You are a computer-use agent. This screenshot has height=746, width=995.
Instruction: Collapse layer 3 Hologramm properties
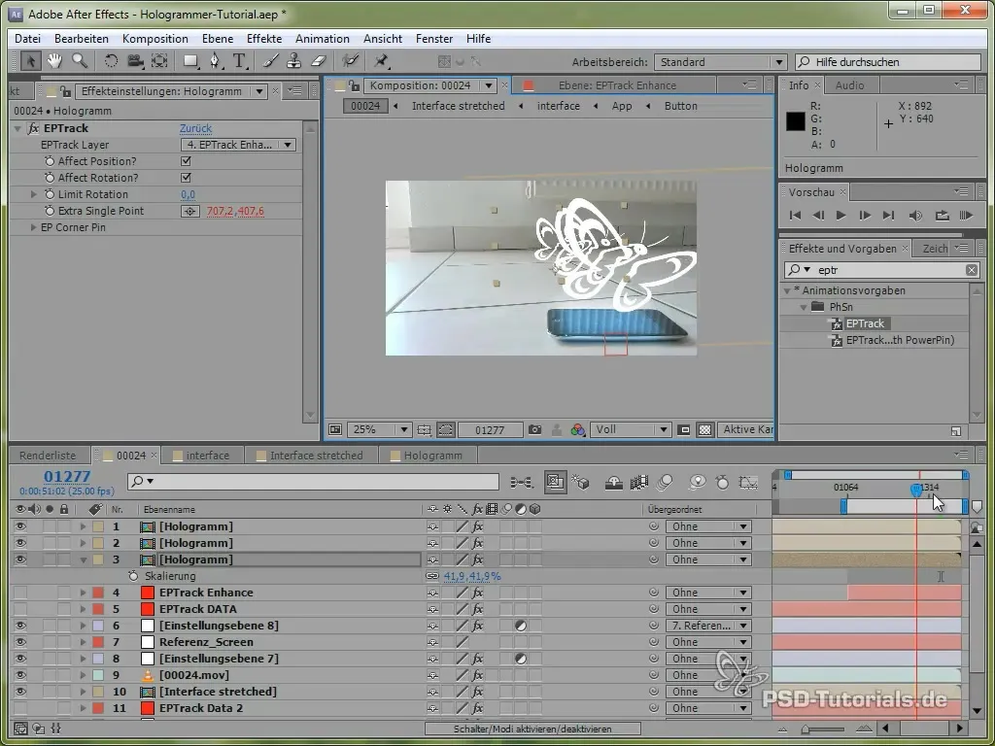83,559
